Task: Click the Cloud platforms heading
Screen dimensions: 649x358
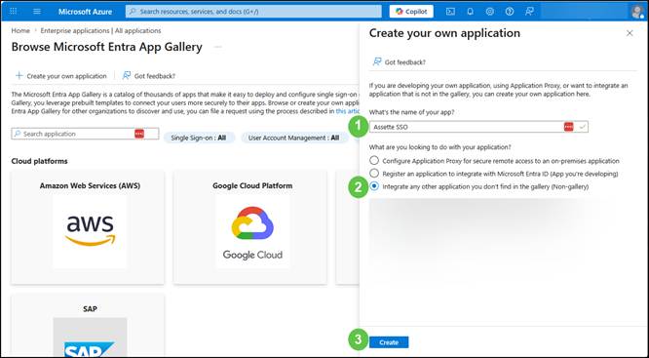Action: [39, 161]
